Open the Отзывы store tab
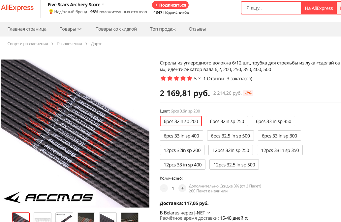341x222 pixels. click(x=197, y=29)
